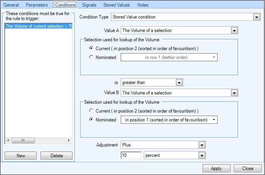Open the Condition Type dropdown arrow

pyautogui.click(x=257, y=17)
